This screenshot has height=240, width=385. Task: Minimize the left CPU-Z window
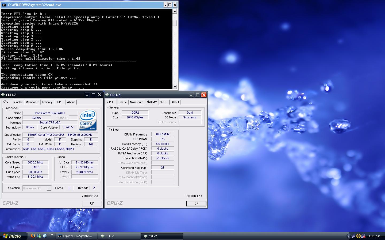pyautogui.click(x=87, y=95)
